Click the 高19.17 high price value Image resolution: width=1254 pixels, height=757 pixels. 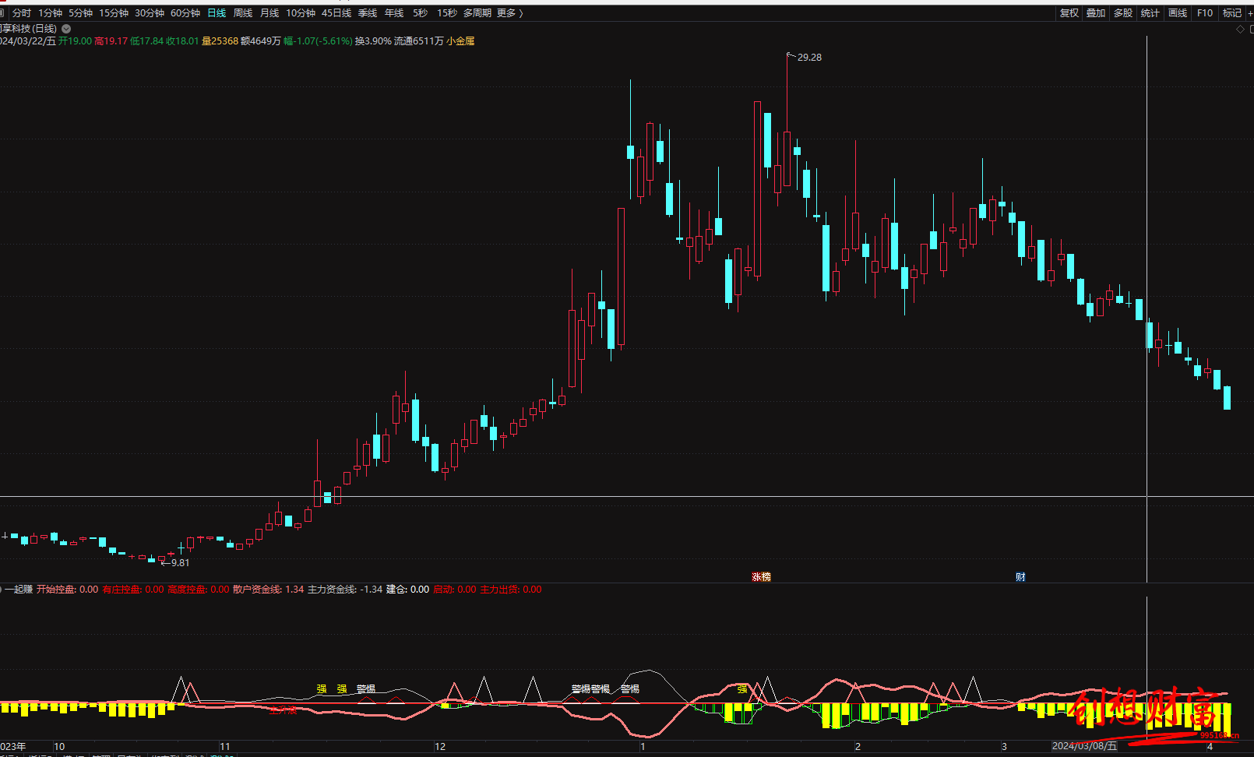tap(111, 41)
